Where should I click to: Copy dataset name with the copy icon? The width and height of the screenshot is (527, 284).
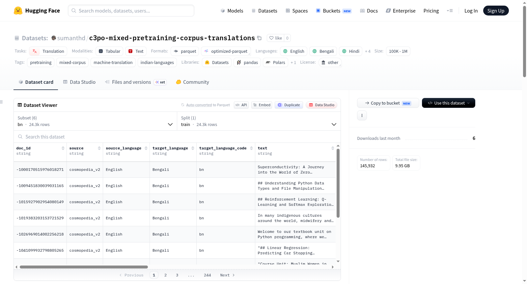[259, 38]
